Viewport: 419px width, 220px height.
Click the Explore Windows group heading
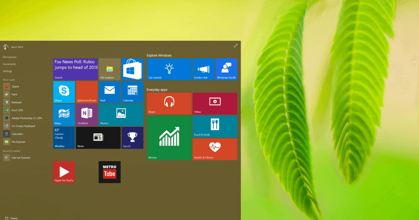159,56
